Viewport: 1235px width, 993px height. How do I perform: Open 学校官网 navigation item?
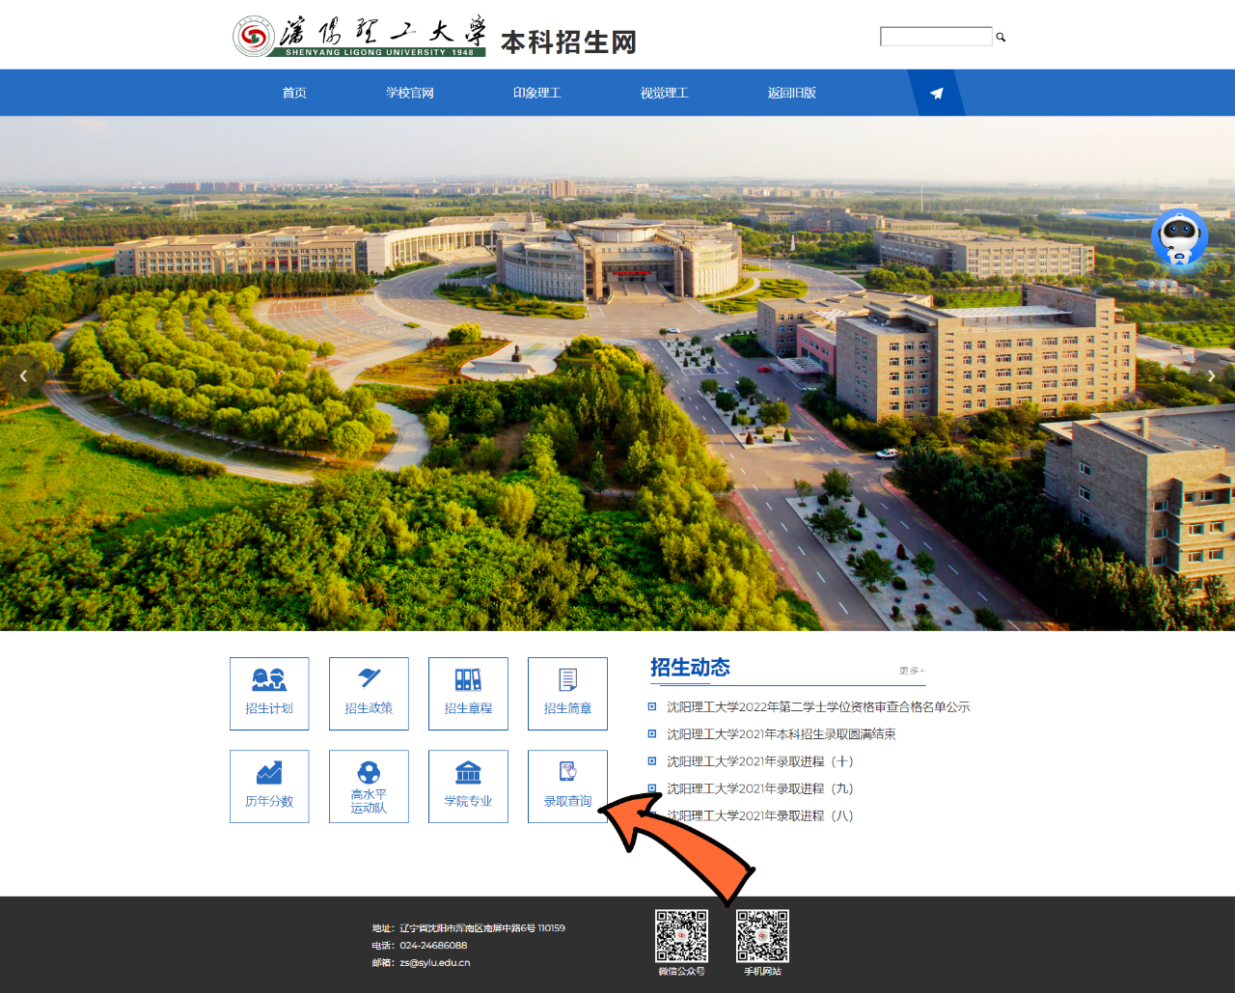coord(410,94)
